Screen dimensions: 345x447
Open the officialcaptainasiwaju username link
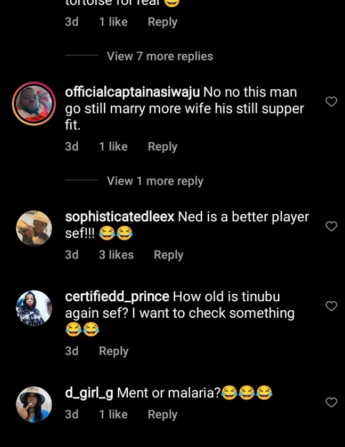tap(132, 92)
